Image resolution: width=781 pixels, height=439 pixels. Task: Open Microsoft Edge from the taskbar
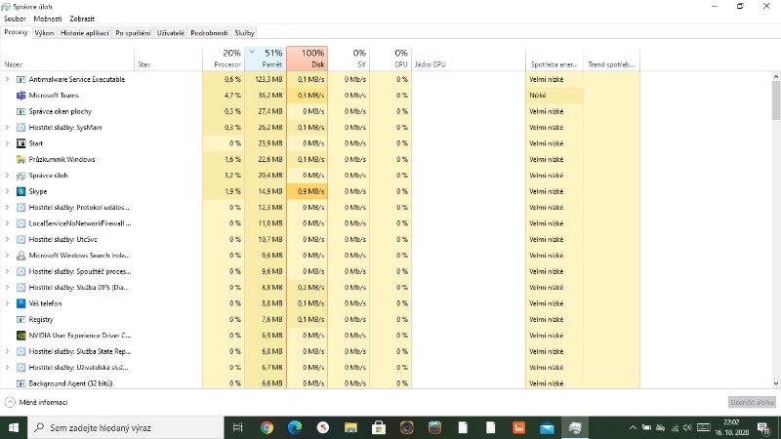click(295, 427)
